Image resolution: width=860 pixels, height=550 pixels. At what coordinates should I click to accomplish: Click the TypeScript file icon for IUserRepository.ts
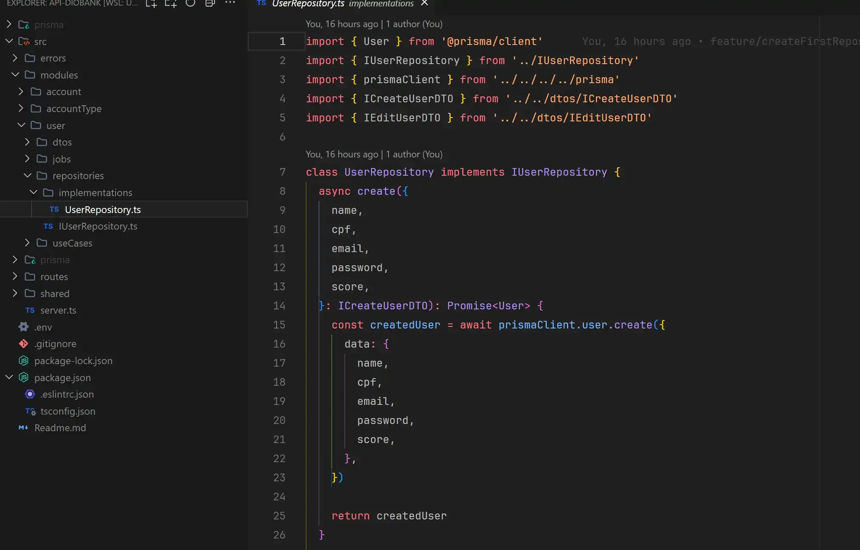point(48,225)
